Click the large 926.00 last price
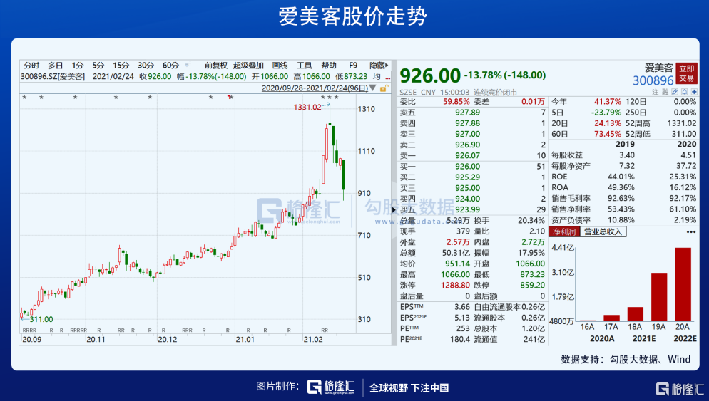This screenshot has width=709, height=401. pyautogui.click(x=429, y=76)
